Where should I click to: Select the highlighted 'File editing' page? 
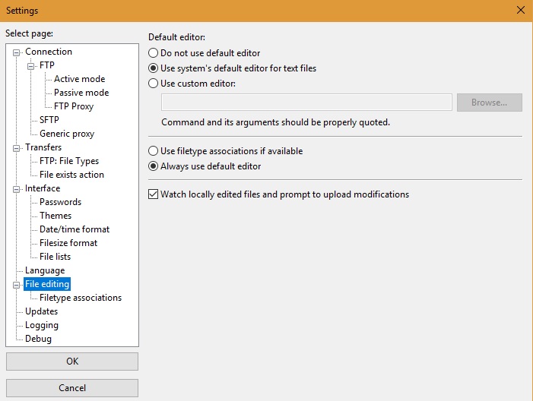pos(47,284)
